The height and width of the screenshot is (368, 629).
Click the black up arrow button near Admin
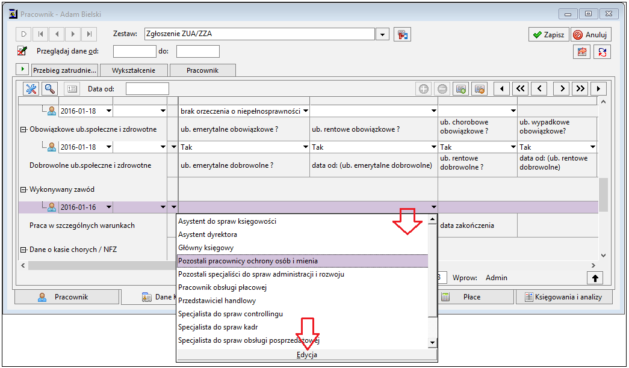595,278
